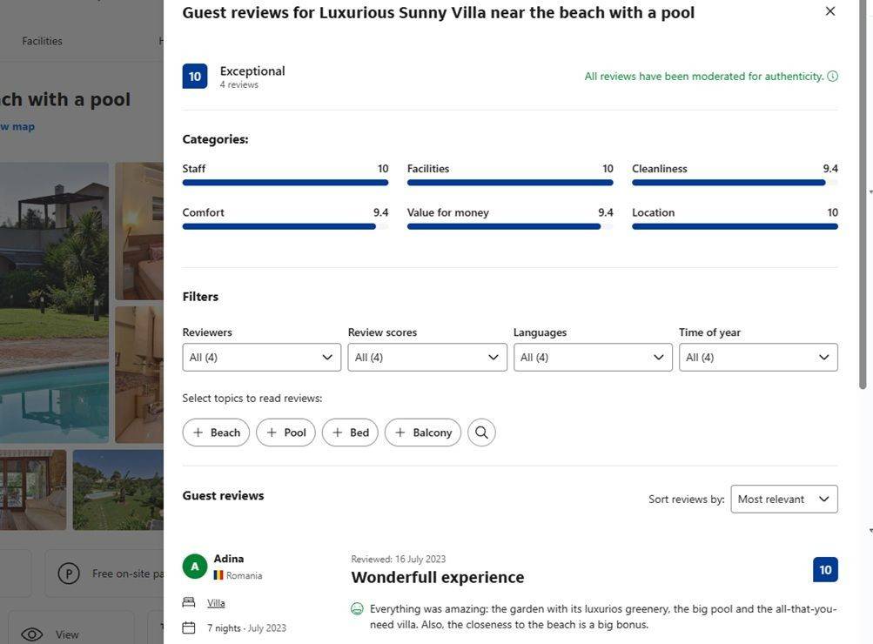Click the search topics magnifier icon
The image size is (873, 644).
tap(481, 433)
